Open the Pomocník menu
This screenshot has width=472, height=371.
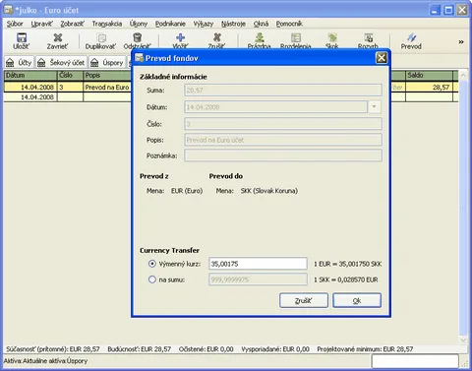coord(289,24)
